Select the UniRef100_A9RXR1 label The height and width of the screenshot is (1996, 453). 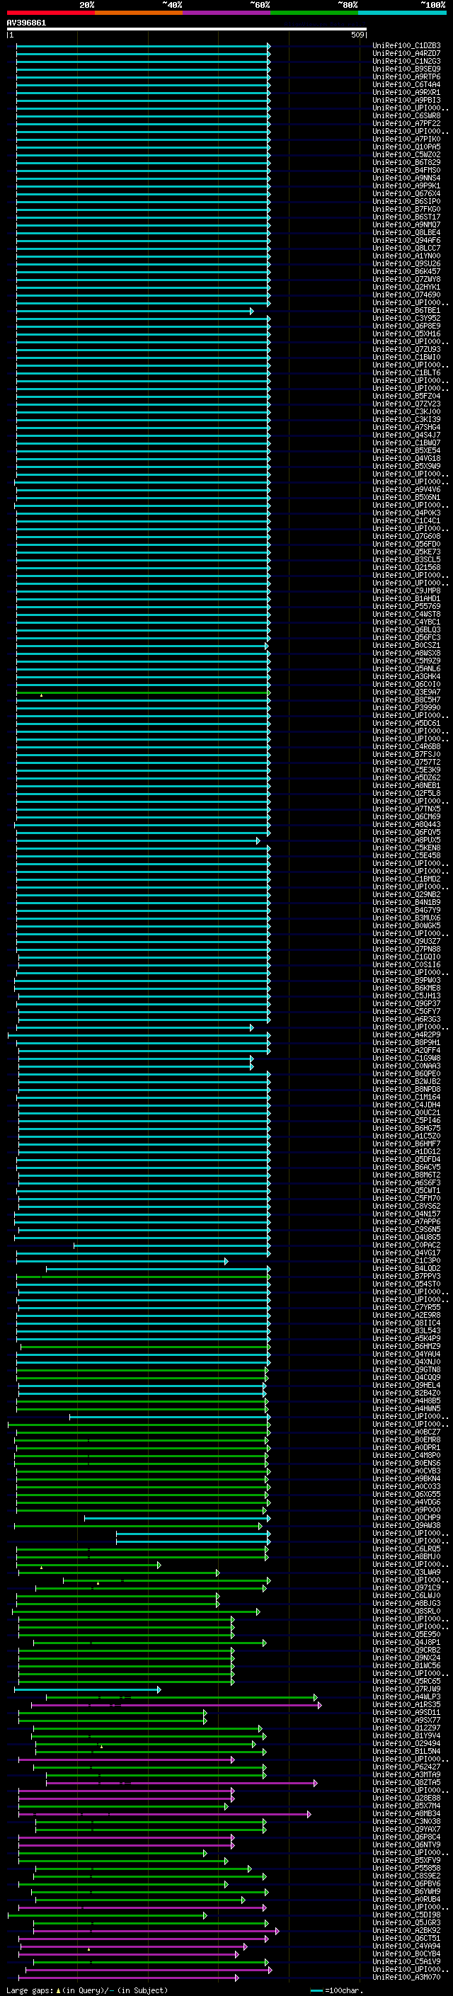[x=406, y=92]
